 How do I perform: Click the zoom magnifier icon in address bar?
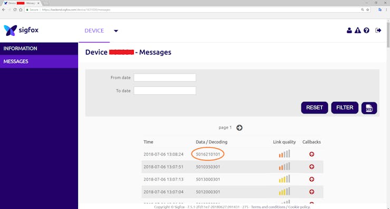[363, 9]
